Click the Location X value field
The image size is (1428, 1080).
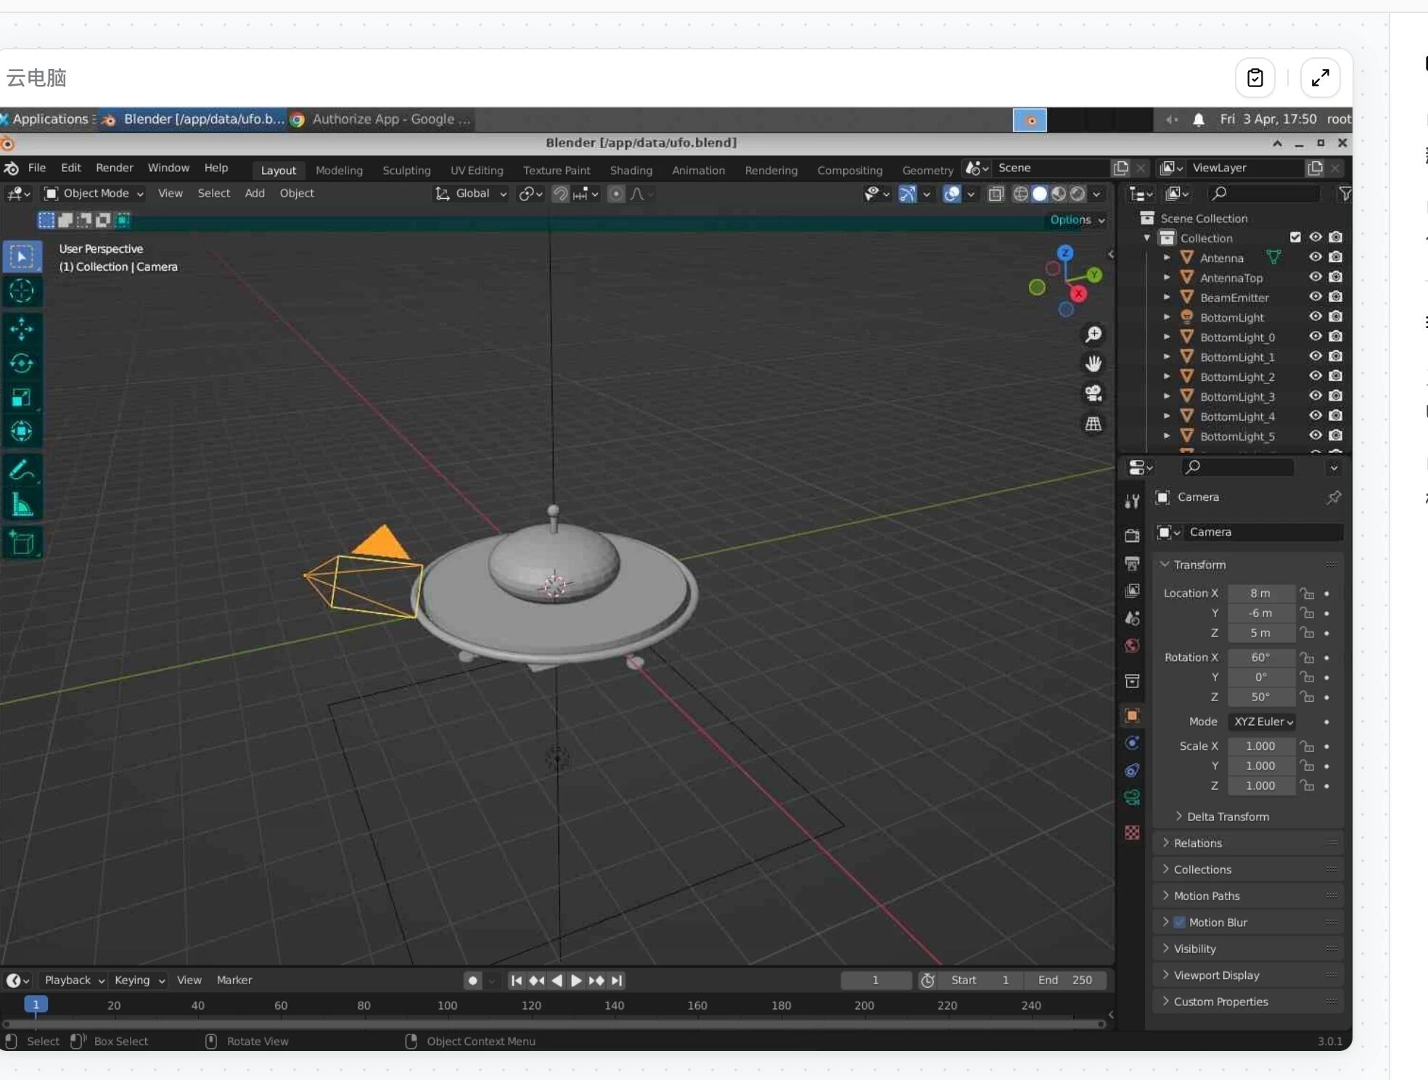(1260, 594)
